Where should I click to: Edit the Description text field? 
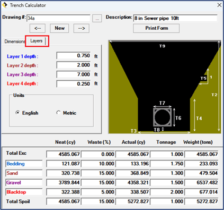click(175, 18)
